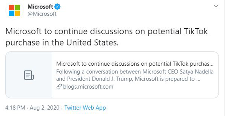
Task: Click the article document icon in link card
Action: (29, 75)
